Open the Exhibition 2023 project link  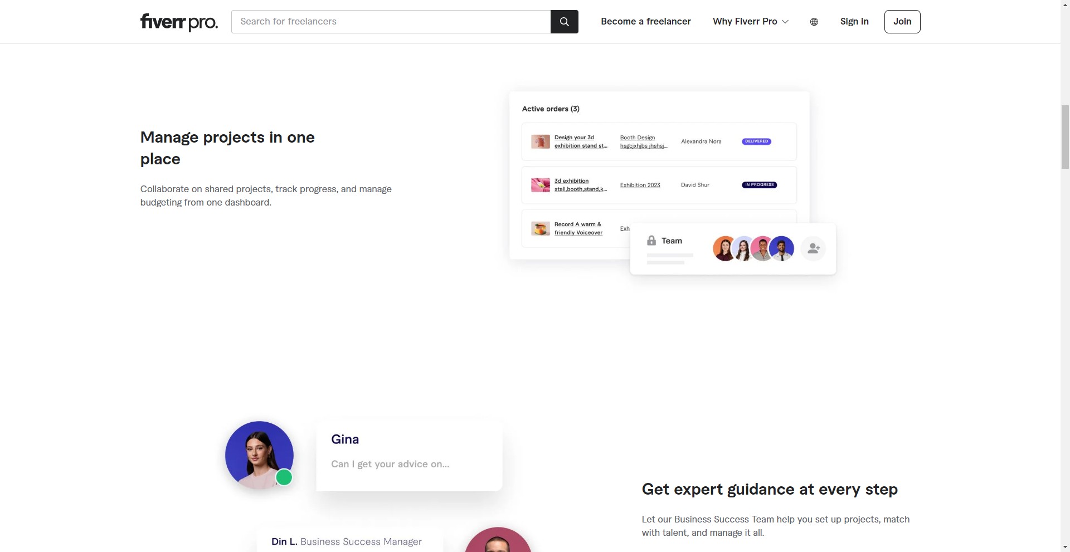pos(640,185)
